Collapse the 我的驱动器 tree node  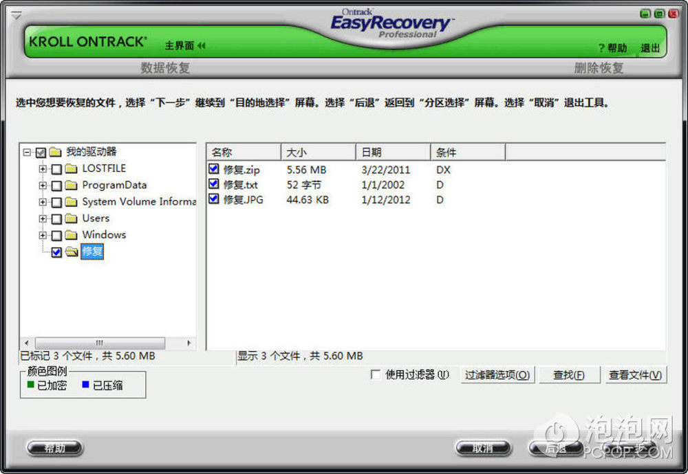point(27,153)
